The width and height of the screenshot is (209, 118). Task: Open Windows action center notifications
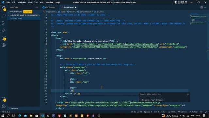pyautogui.click(x=204, y=116)
